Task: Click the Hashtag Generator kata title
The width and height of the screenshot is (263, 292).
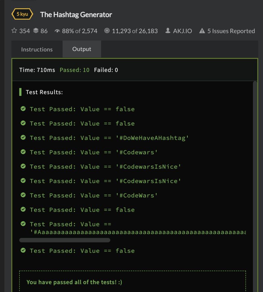Action: pos(76,14)
